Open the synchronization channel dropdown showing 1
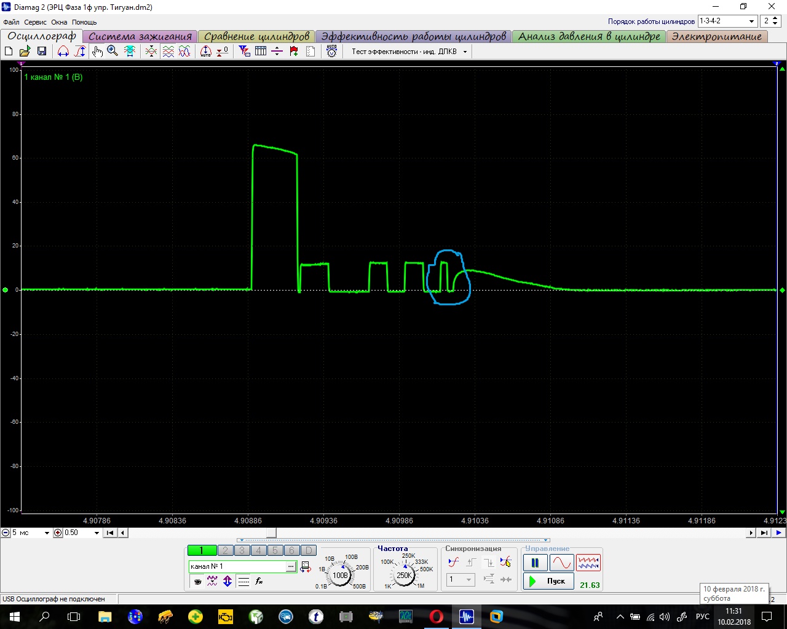The image size is (787, 629). pyautogui.click(x=469, y=579)
